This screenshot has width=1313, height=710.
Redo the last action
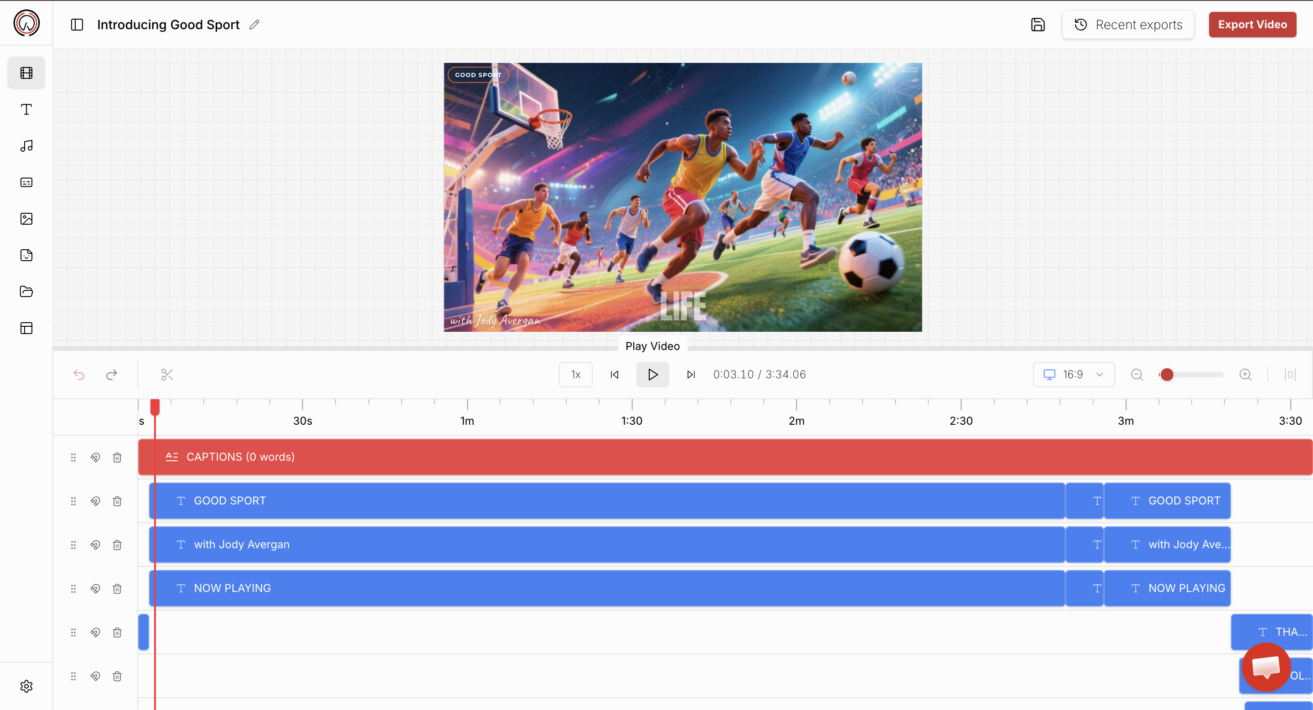click(x=112, y=375)
